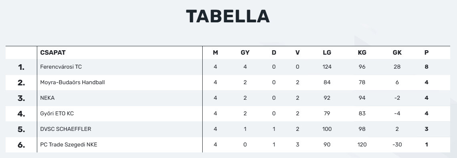Click the CSAPAT column header
The image size is (457, 158).
click(53, 53)
